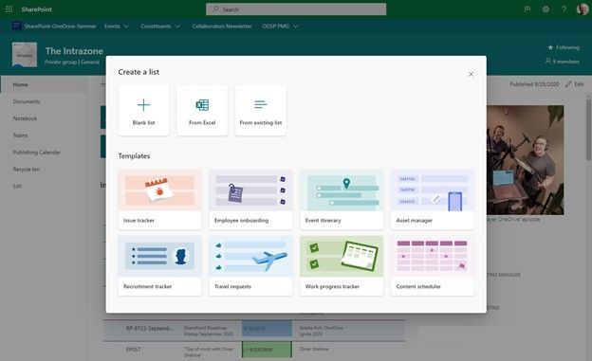The image size is (592, 361).
Task: Select the Employee onboarding template
Action: click(x=250, y=200)
